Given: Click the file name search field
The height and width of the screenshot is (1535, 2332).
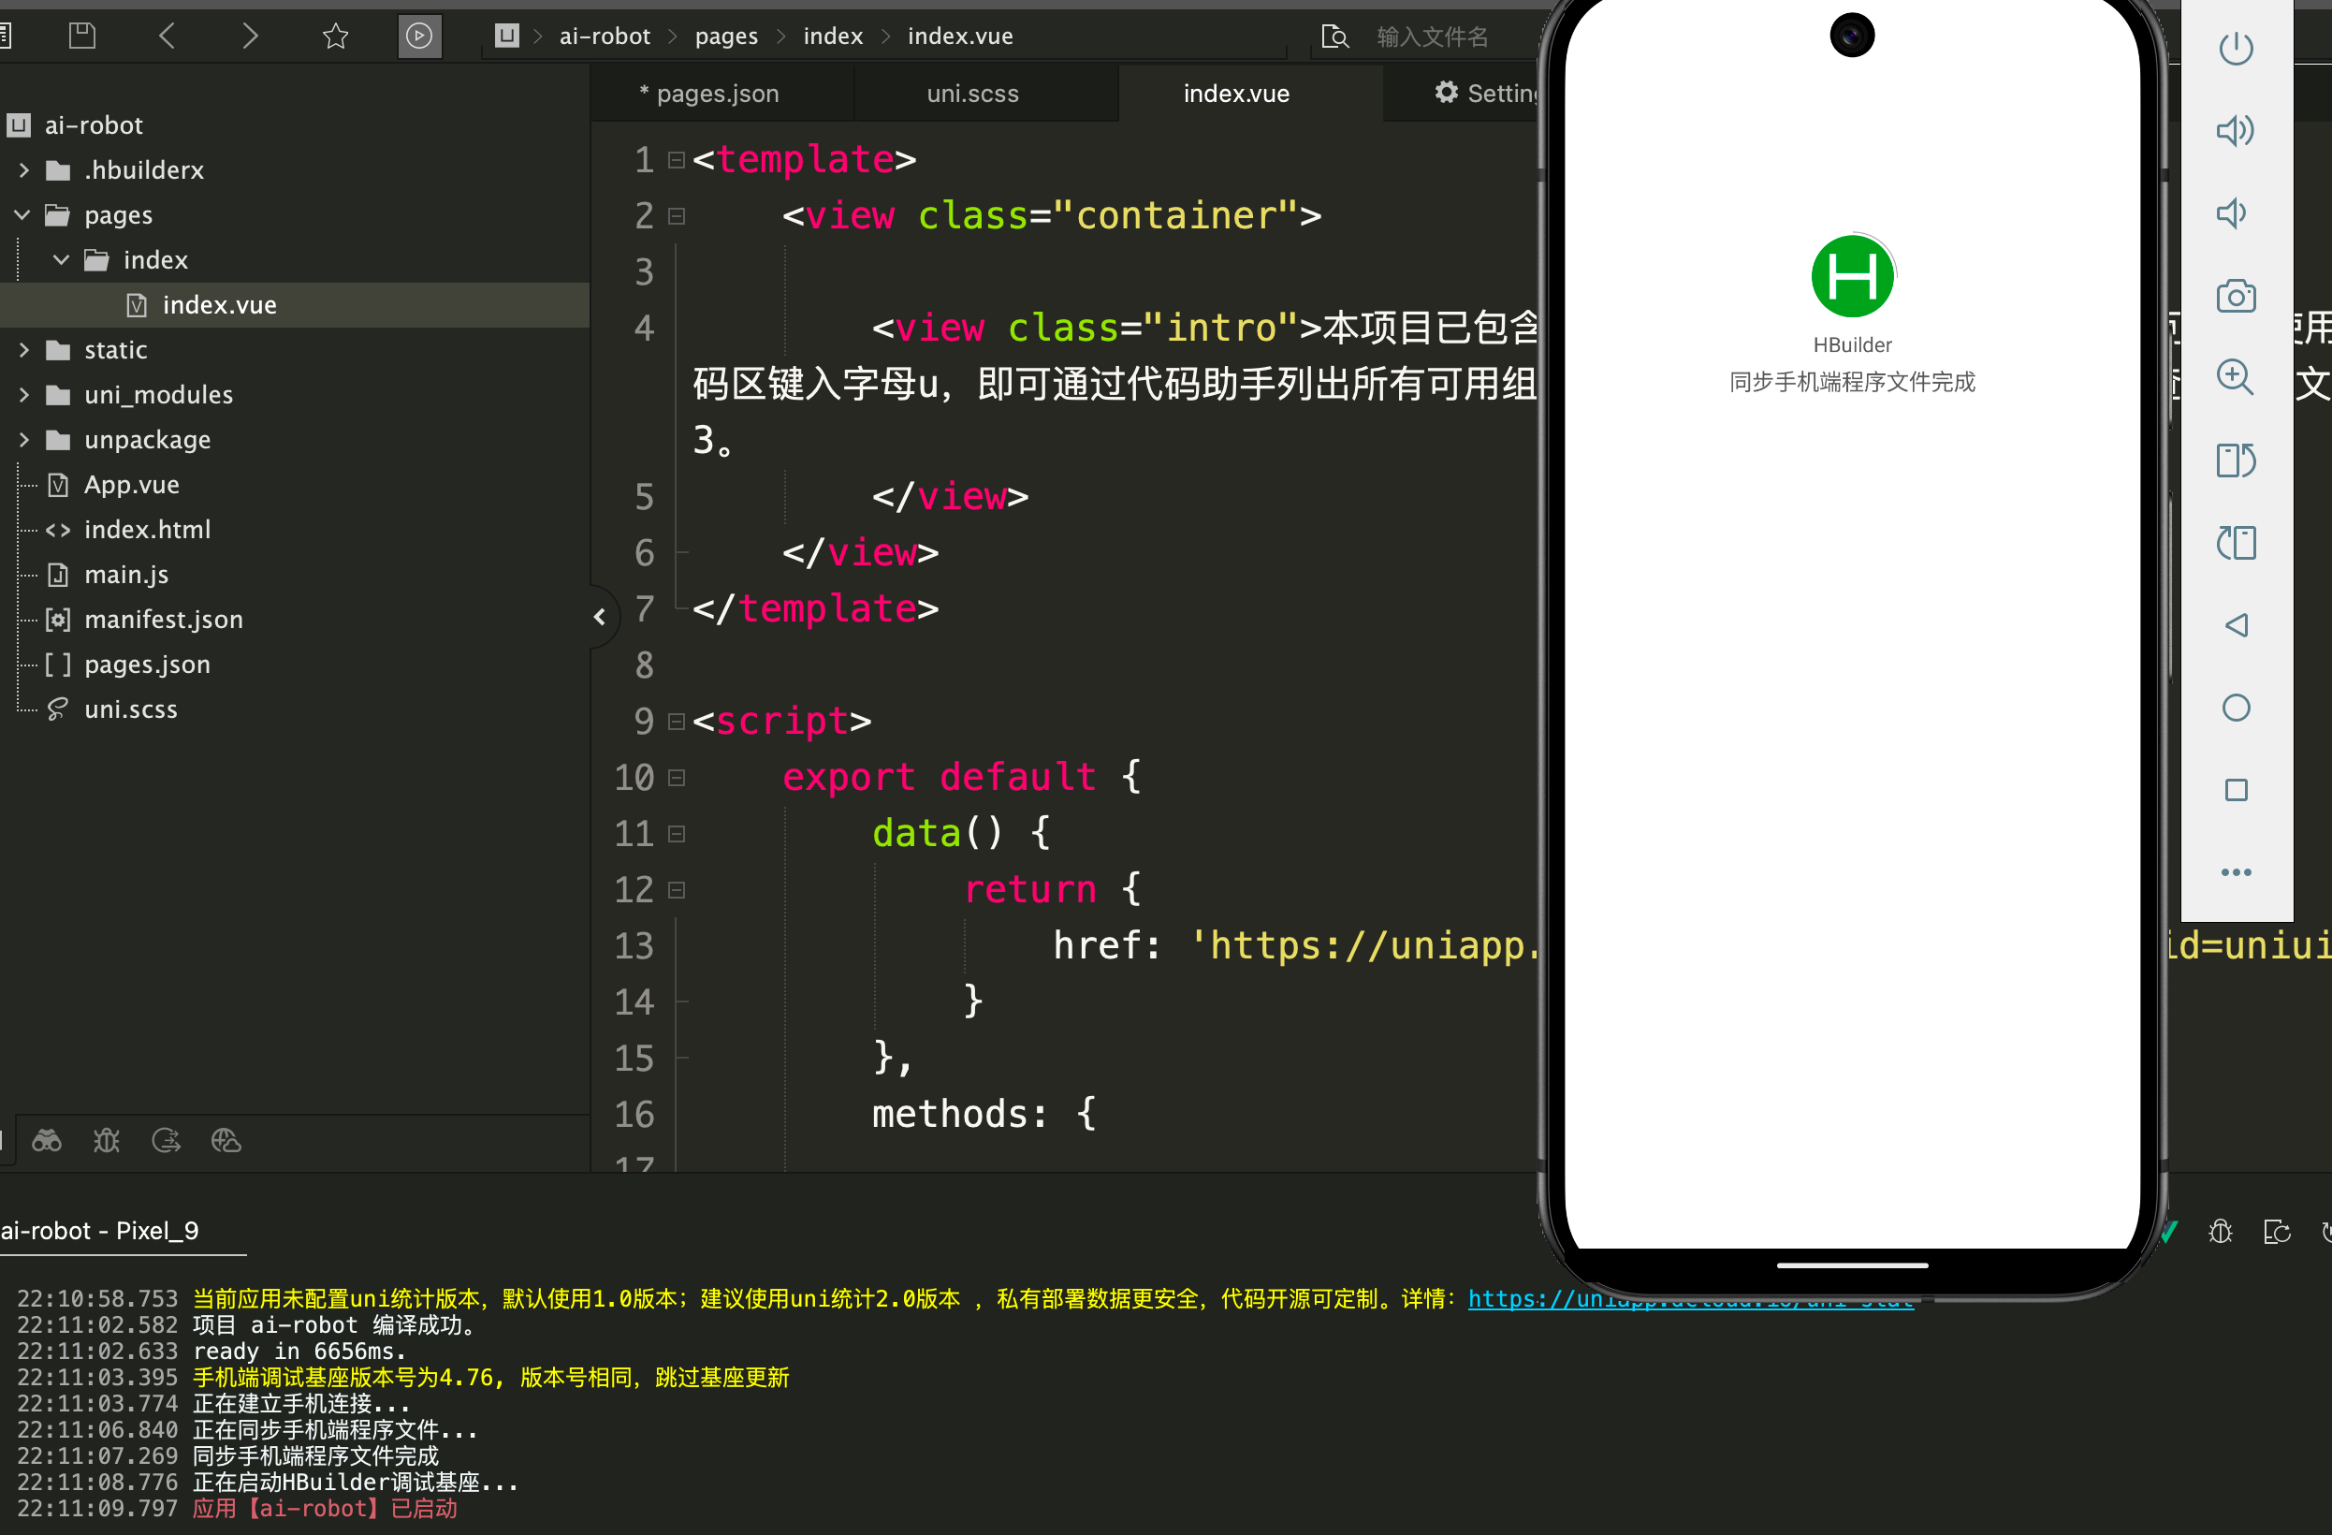Looking at the screenshot, I should [1432, 37].
